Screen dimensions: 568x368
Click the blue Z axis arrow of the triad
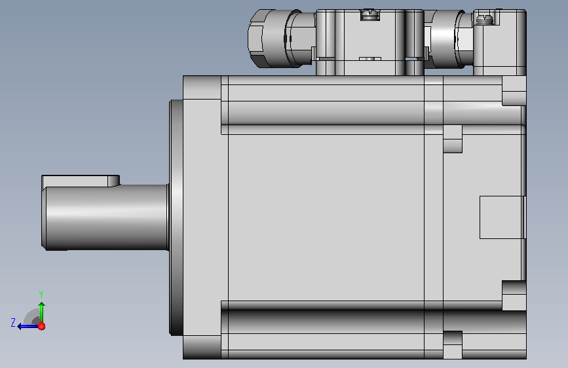pyautogui.click(x=27, y=327)
